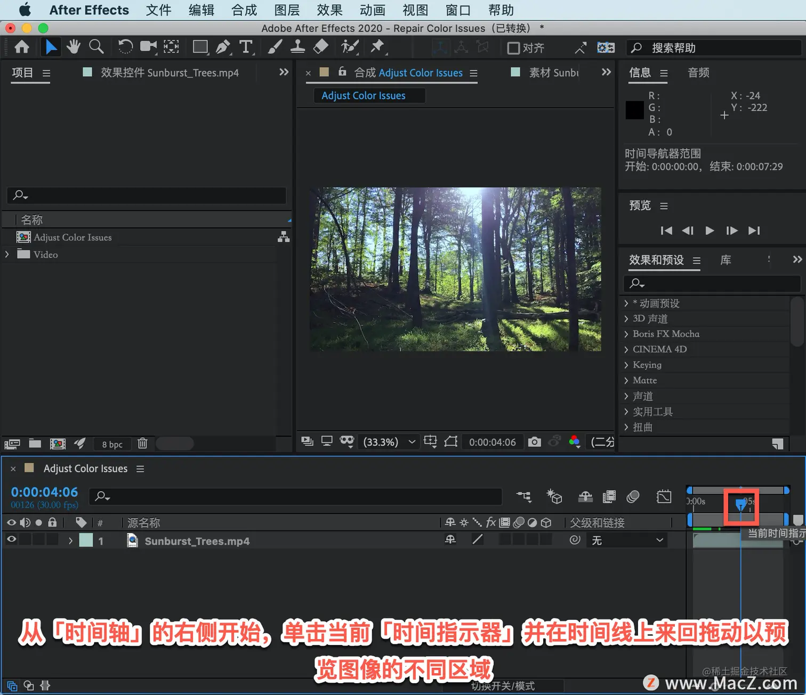Hide the Sunburst_Trees.mp4 layer with eye icon
Image resolution: width=806 pixels, height=695 pixels.
[11, 539]
